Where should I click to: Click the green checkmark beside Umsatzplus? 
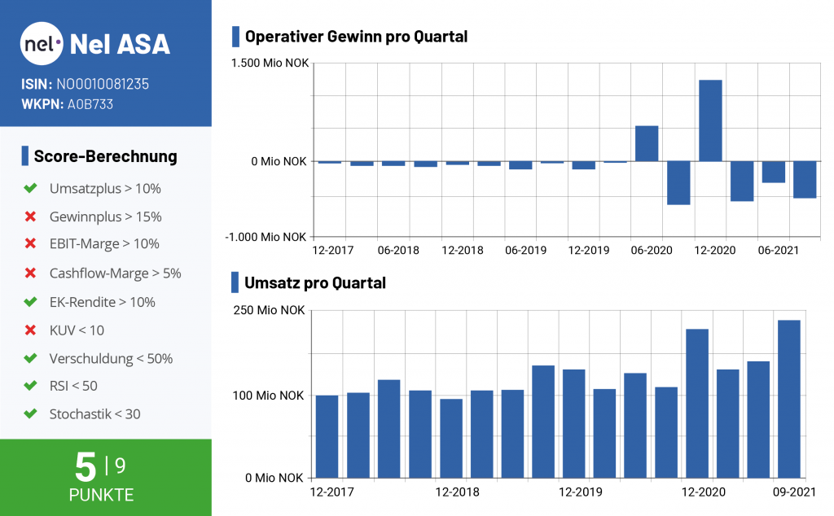(x=30, y=188)
